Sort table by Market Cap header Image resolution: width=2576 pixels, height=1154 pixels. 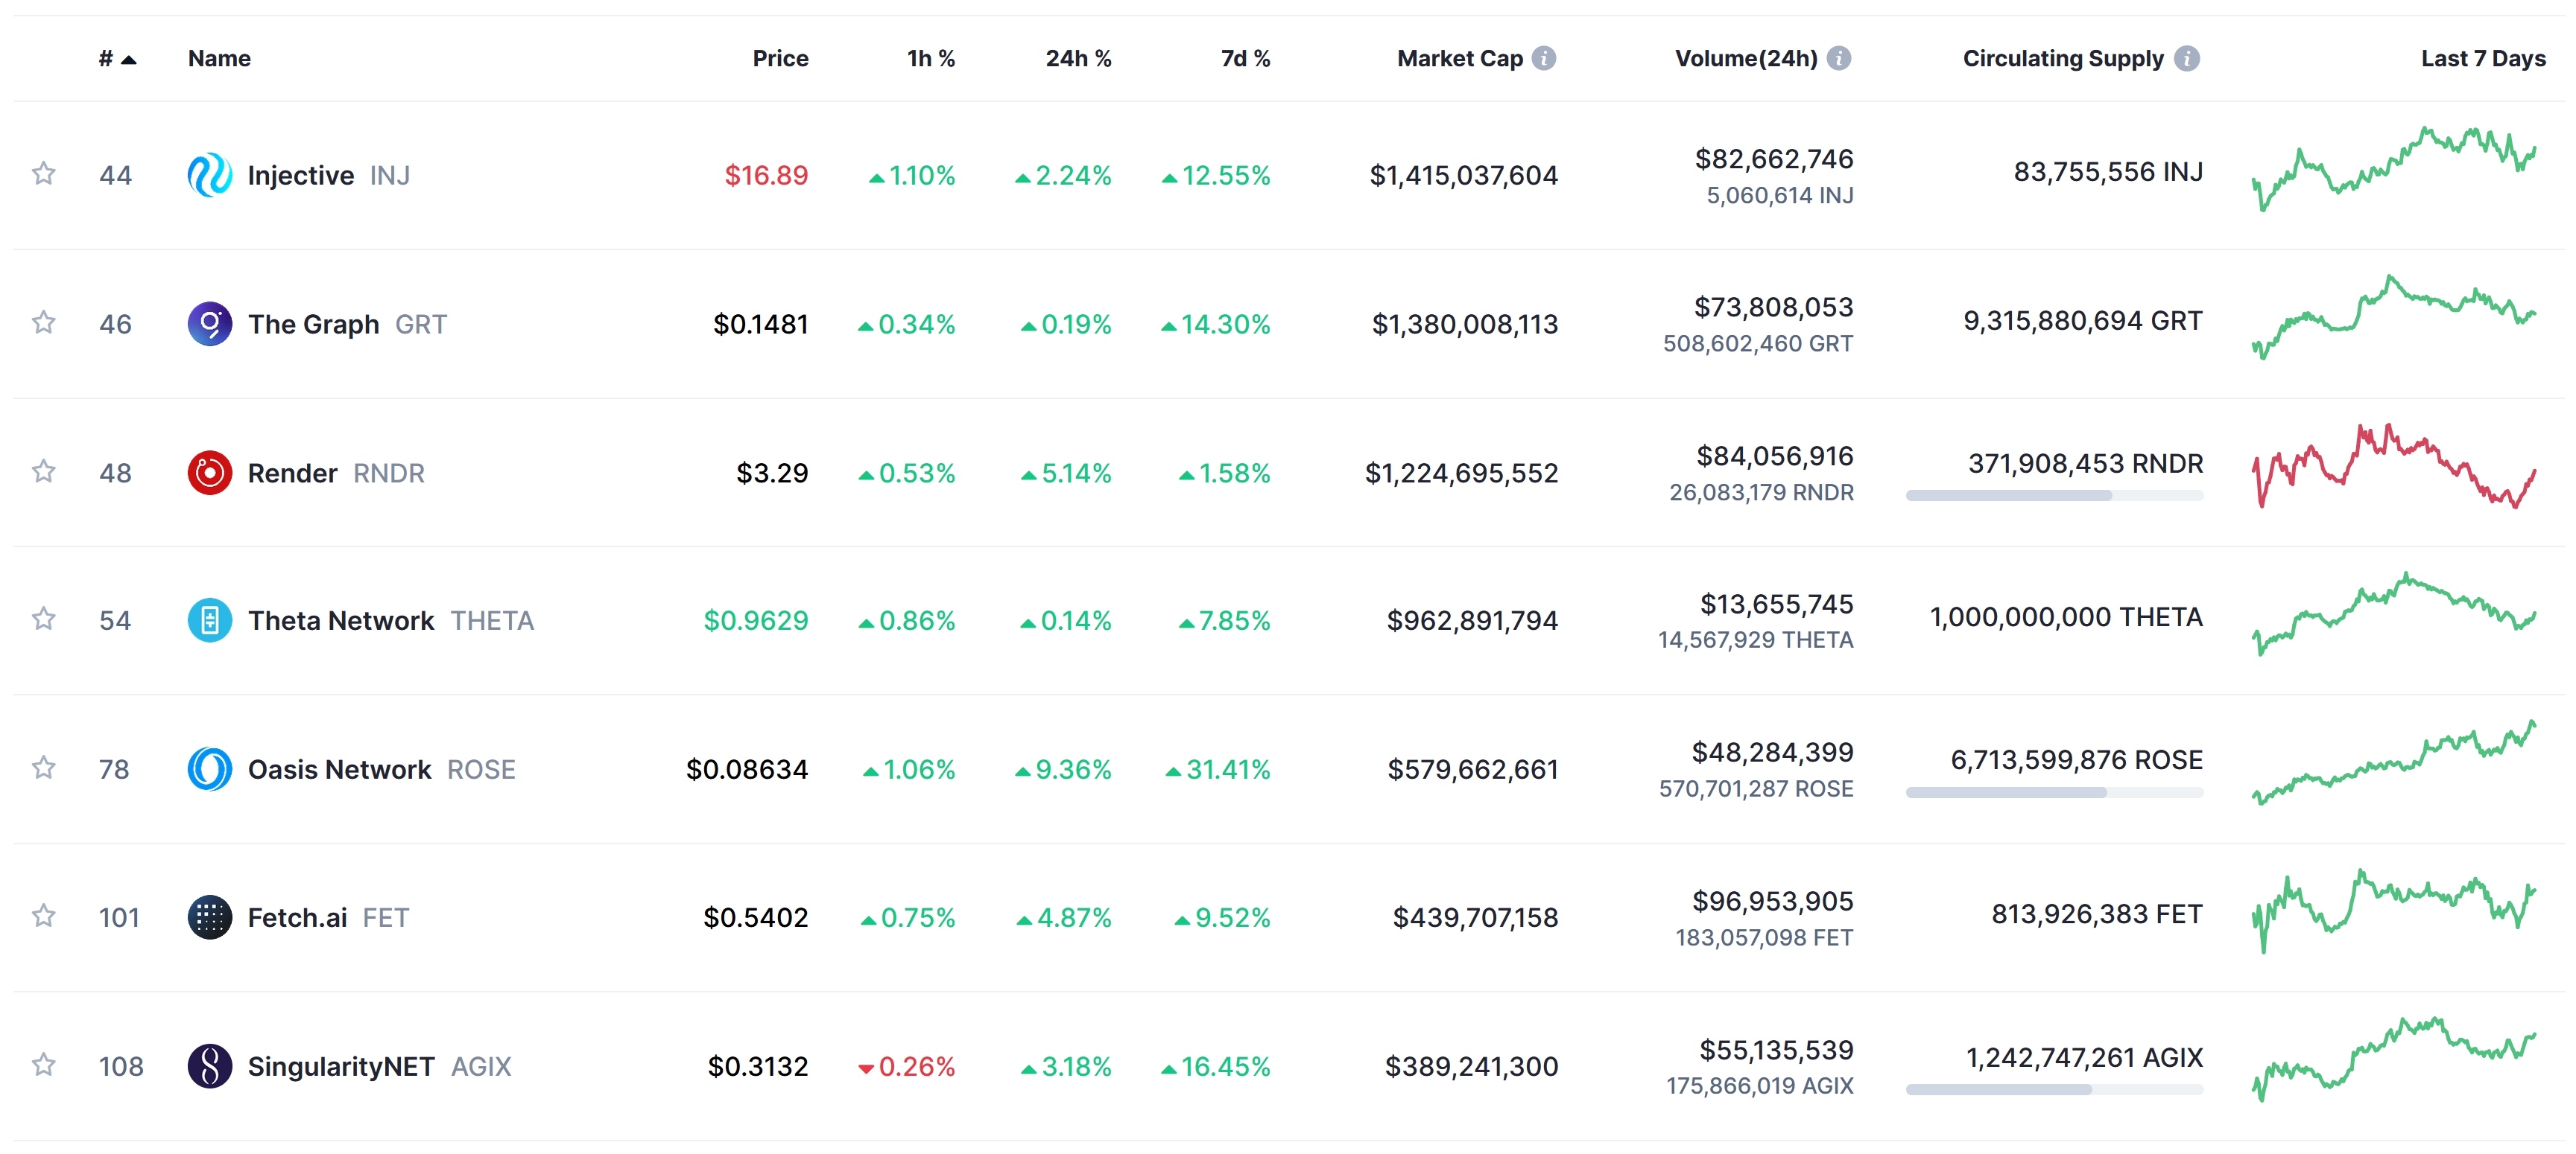pyautogui.click(x=1459, y=58)
